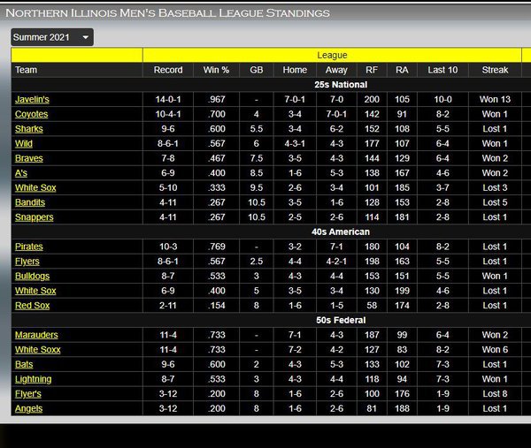Click the Last 10 column header

(x=442, y=70)
